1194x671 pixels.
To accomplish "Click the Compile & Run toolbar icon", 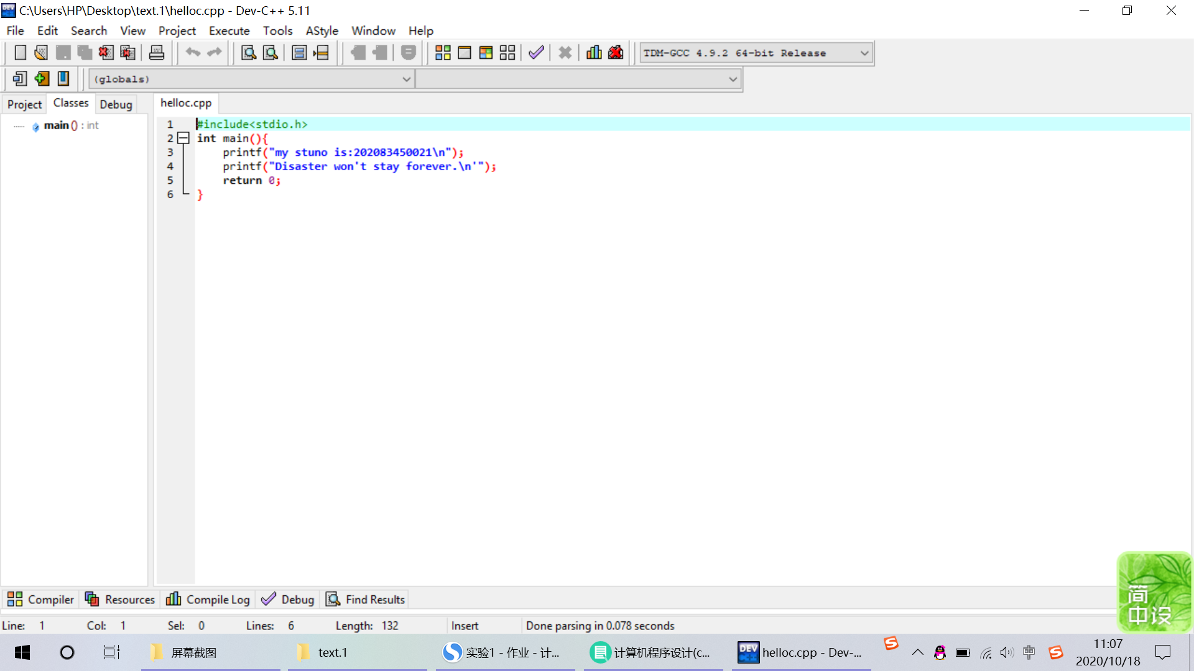I will pos(486,53).
